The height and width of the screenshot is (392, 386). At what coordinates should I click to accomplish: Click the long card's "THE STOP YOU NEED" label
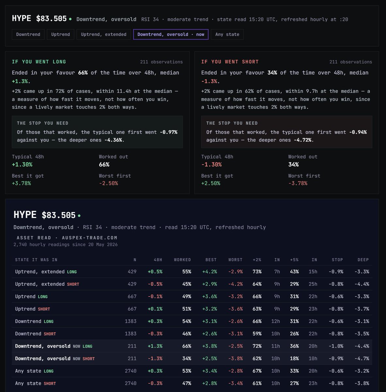(x=43, y=123)
